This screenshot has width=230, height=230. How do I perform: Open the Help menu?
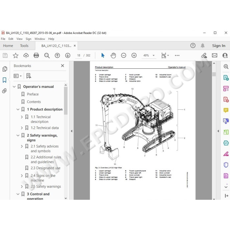[51, 39]
